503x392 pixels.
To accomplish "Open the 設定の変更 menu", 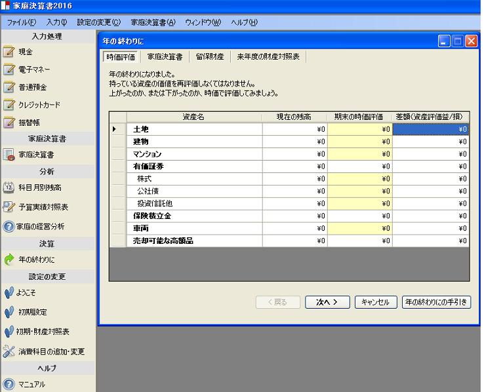I will pos(98,23).
